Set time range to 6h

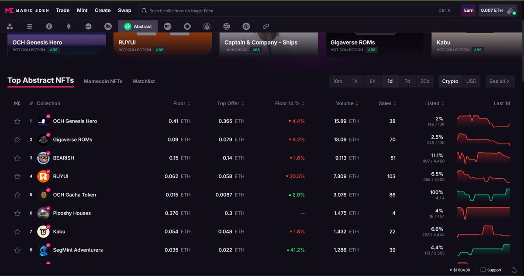pyautogui.click(x=372, y=82)
